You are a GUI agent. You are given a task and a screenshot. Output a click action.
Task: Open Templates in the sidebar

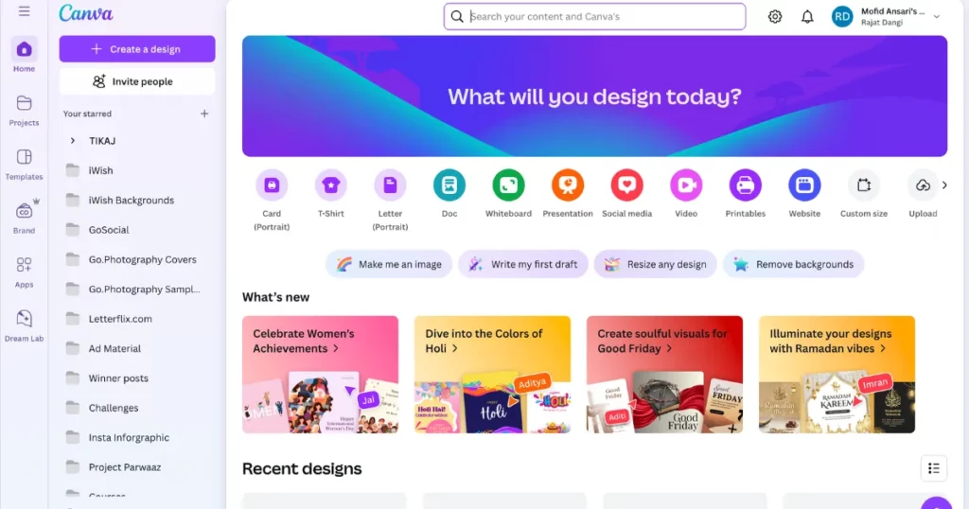tap(24, 165)
